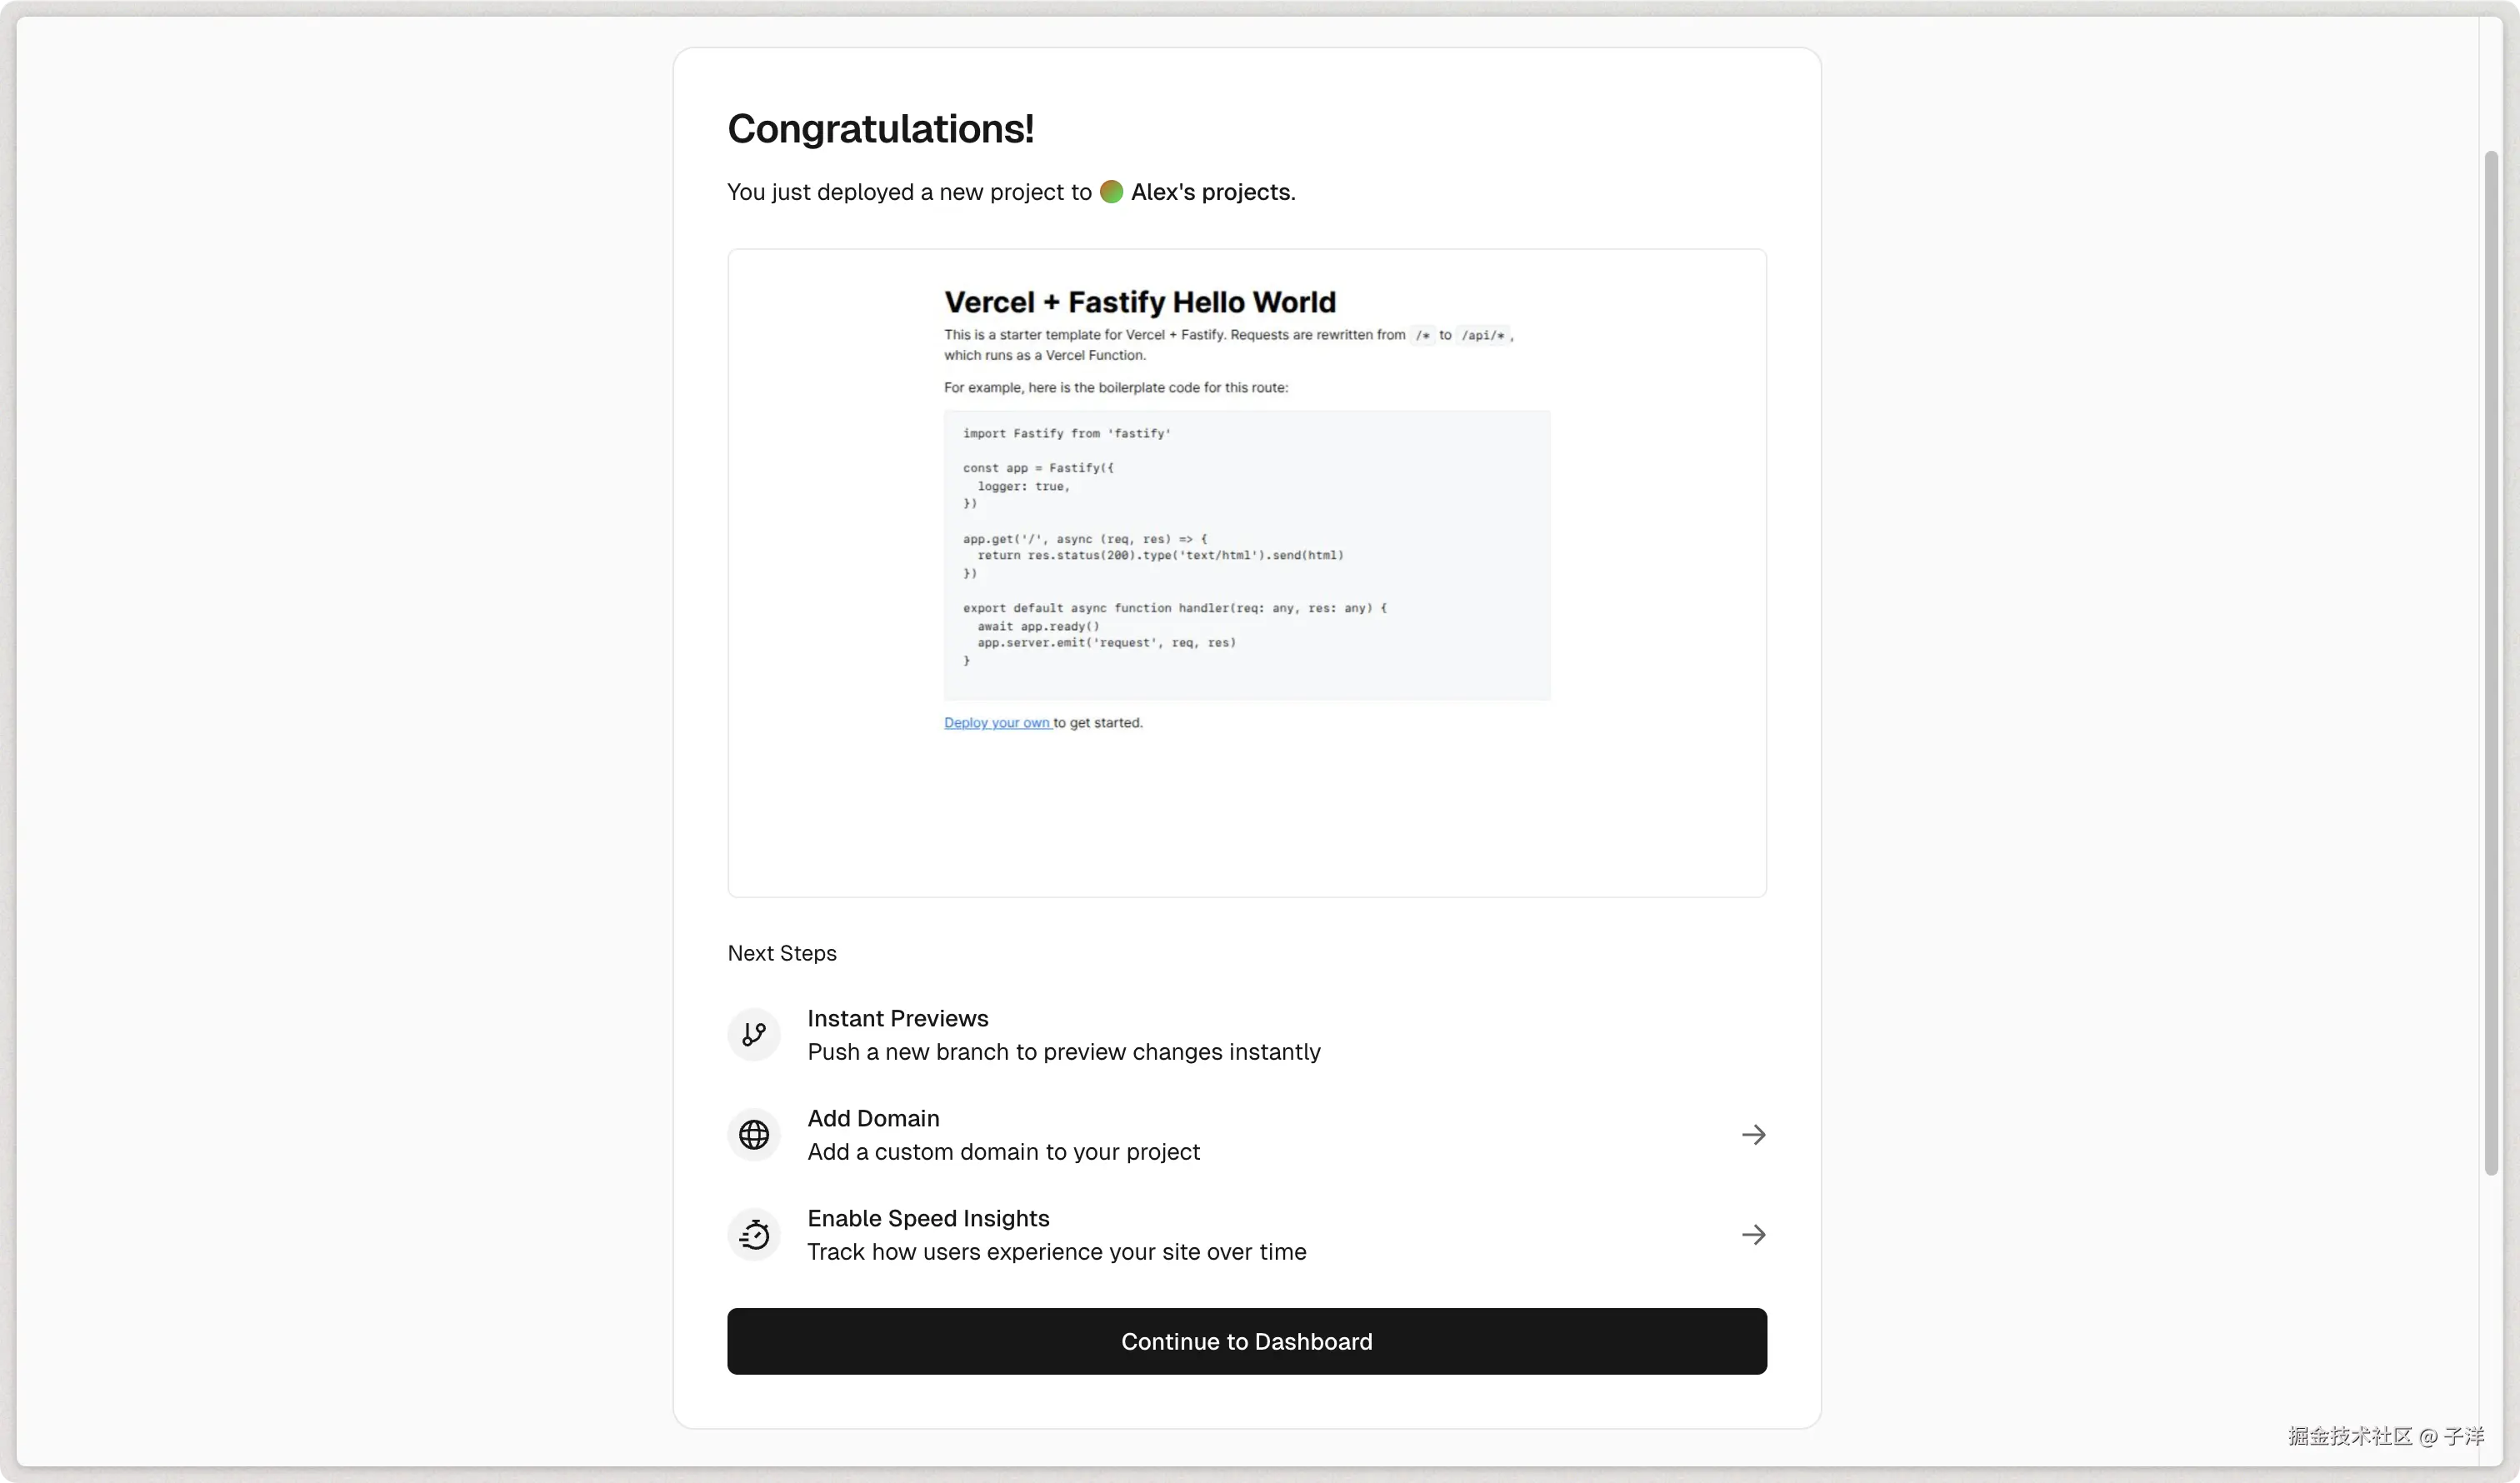Open the Alex's projects team name link
Viewport: 2520px width, 1483px height.
click(1211, 192)
